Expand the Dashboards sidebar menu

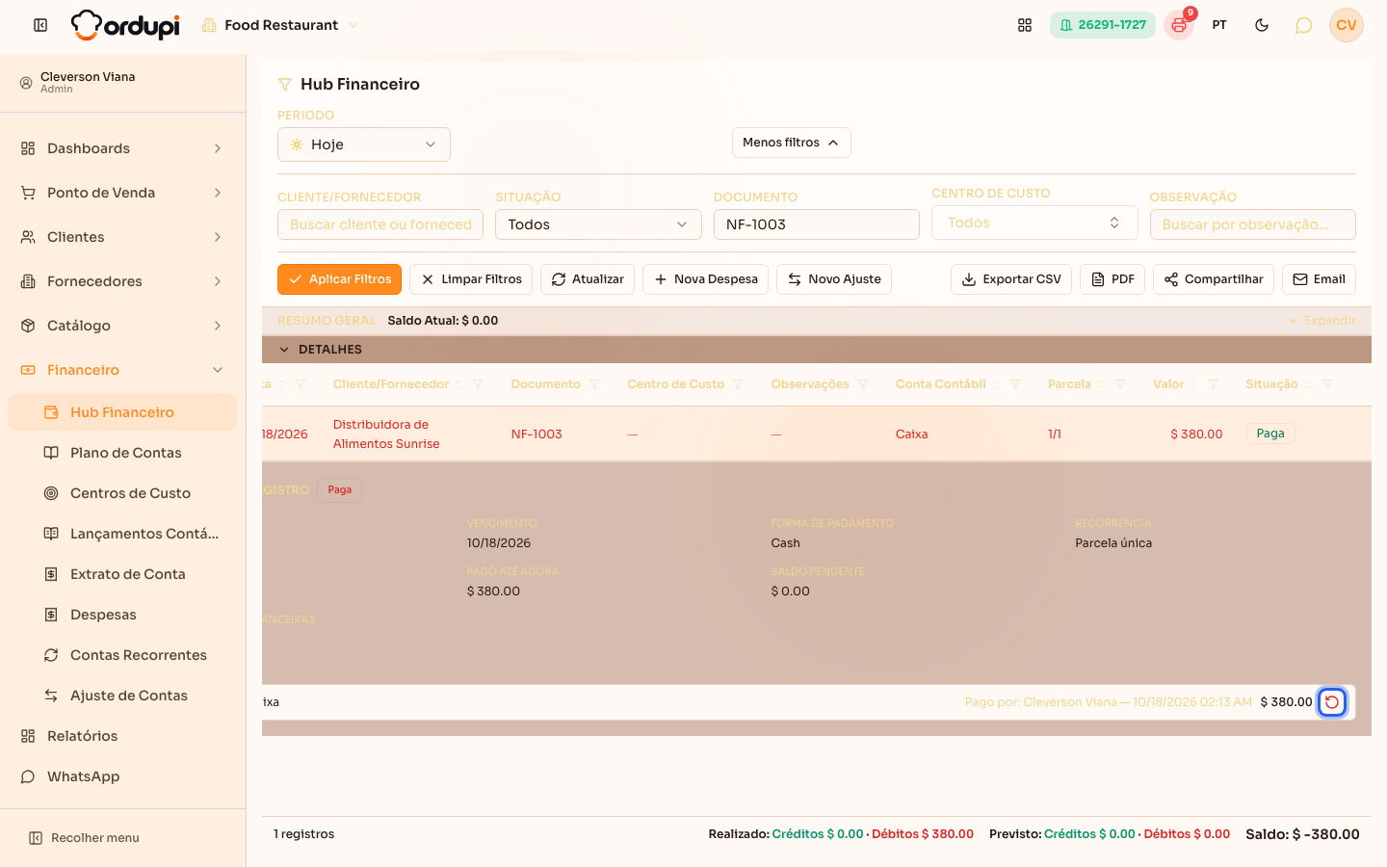coord(122,148)
